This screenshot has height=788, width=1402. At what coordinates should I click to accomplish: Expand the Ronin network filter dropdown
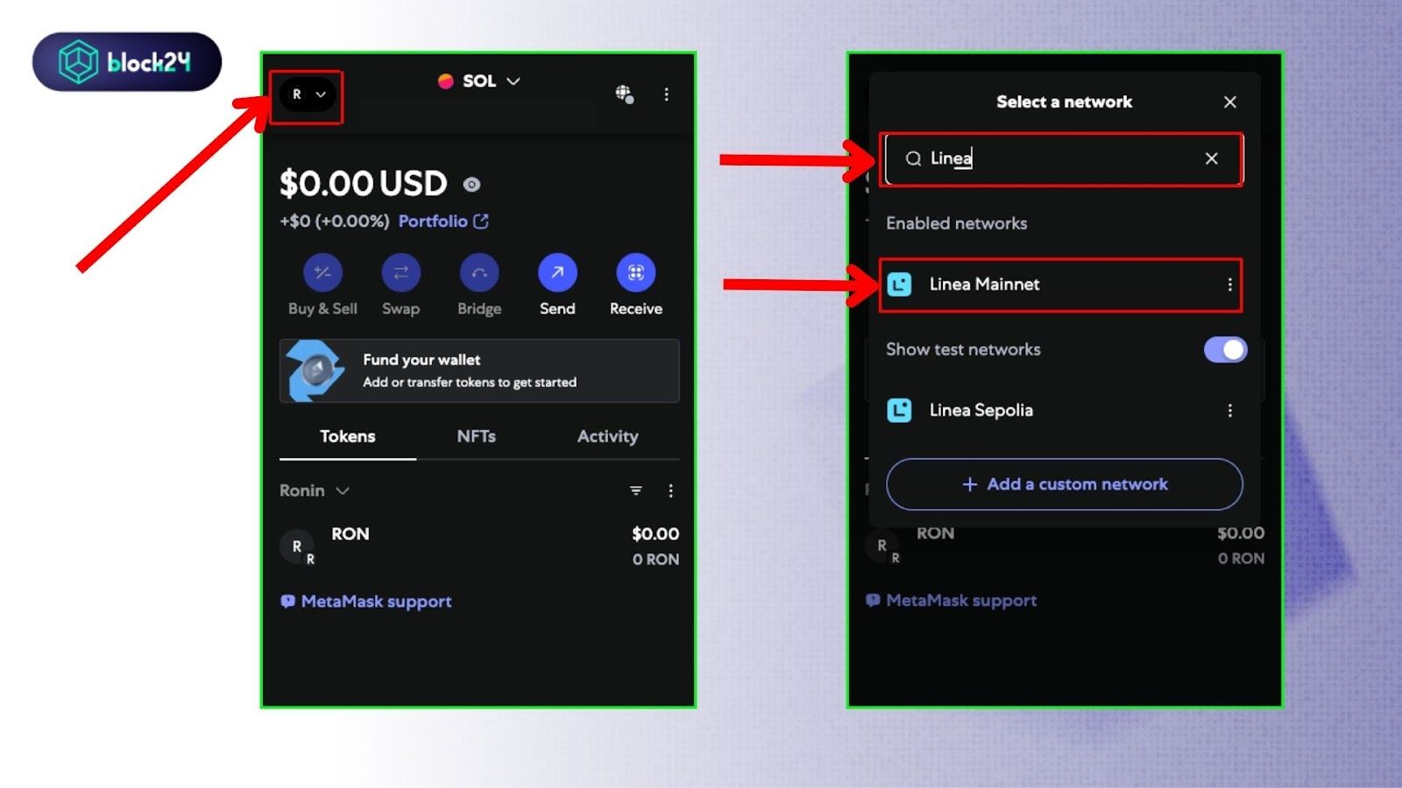pos(315,491)
